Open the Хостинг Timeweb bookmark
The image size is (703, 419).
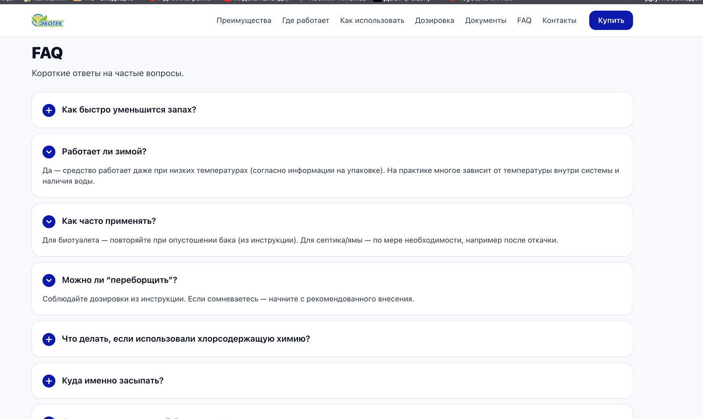[333, 1]
